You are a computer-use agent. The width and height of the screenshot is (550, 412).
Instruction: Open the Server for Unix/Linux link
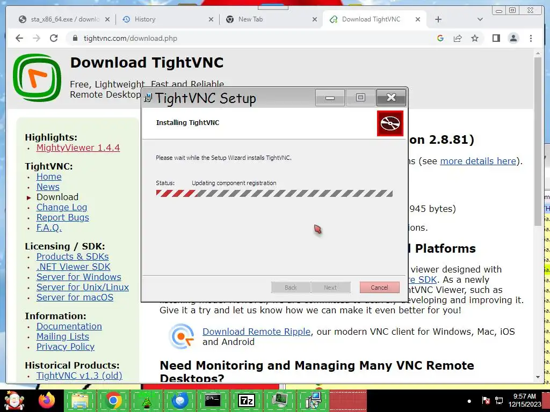pyautogui.click(x=83, y=287)
